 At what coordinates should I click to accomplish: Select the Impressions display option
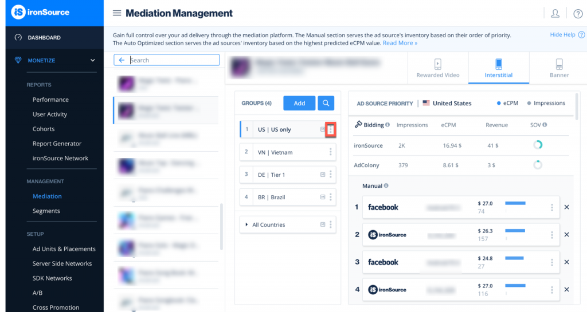546,103
